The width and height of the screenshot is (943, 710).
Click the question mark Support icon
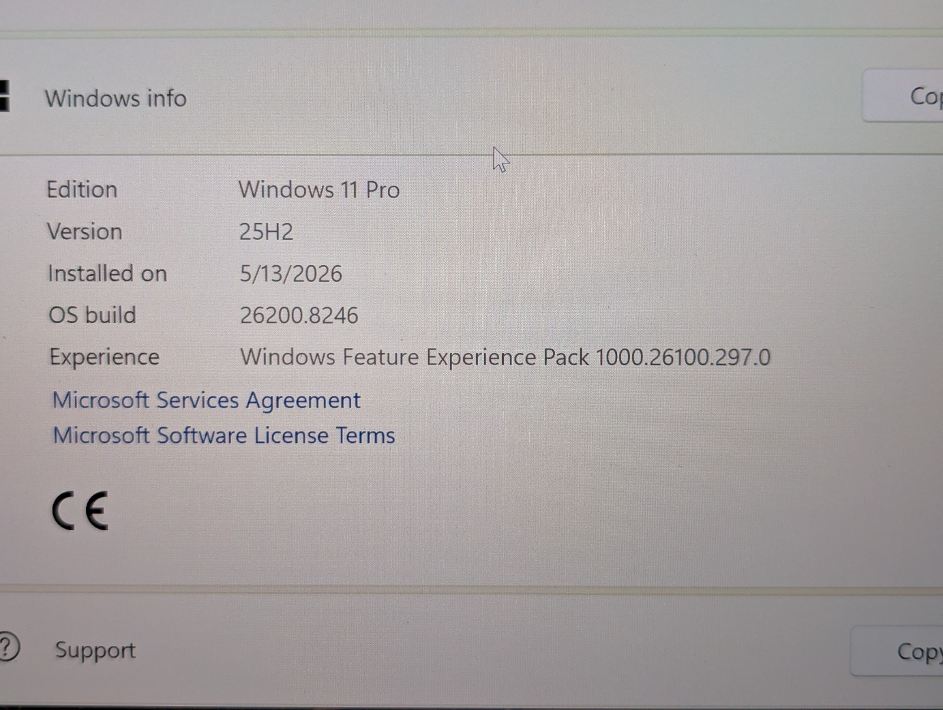(8, 647)
